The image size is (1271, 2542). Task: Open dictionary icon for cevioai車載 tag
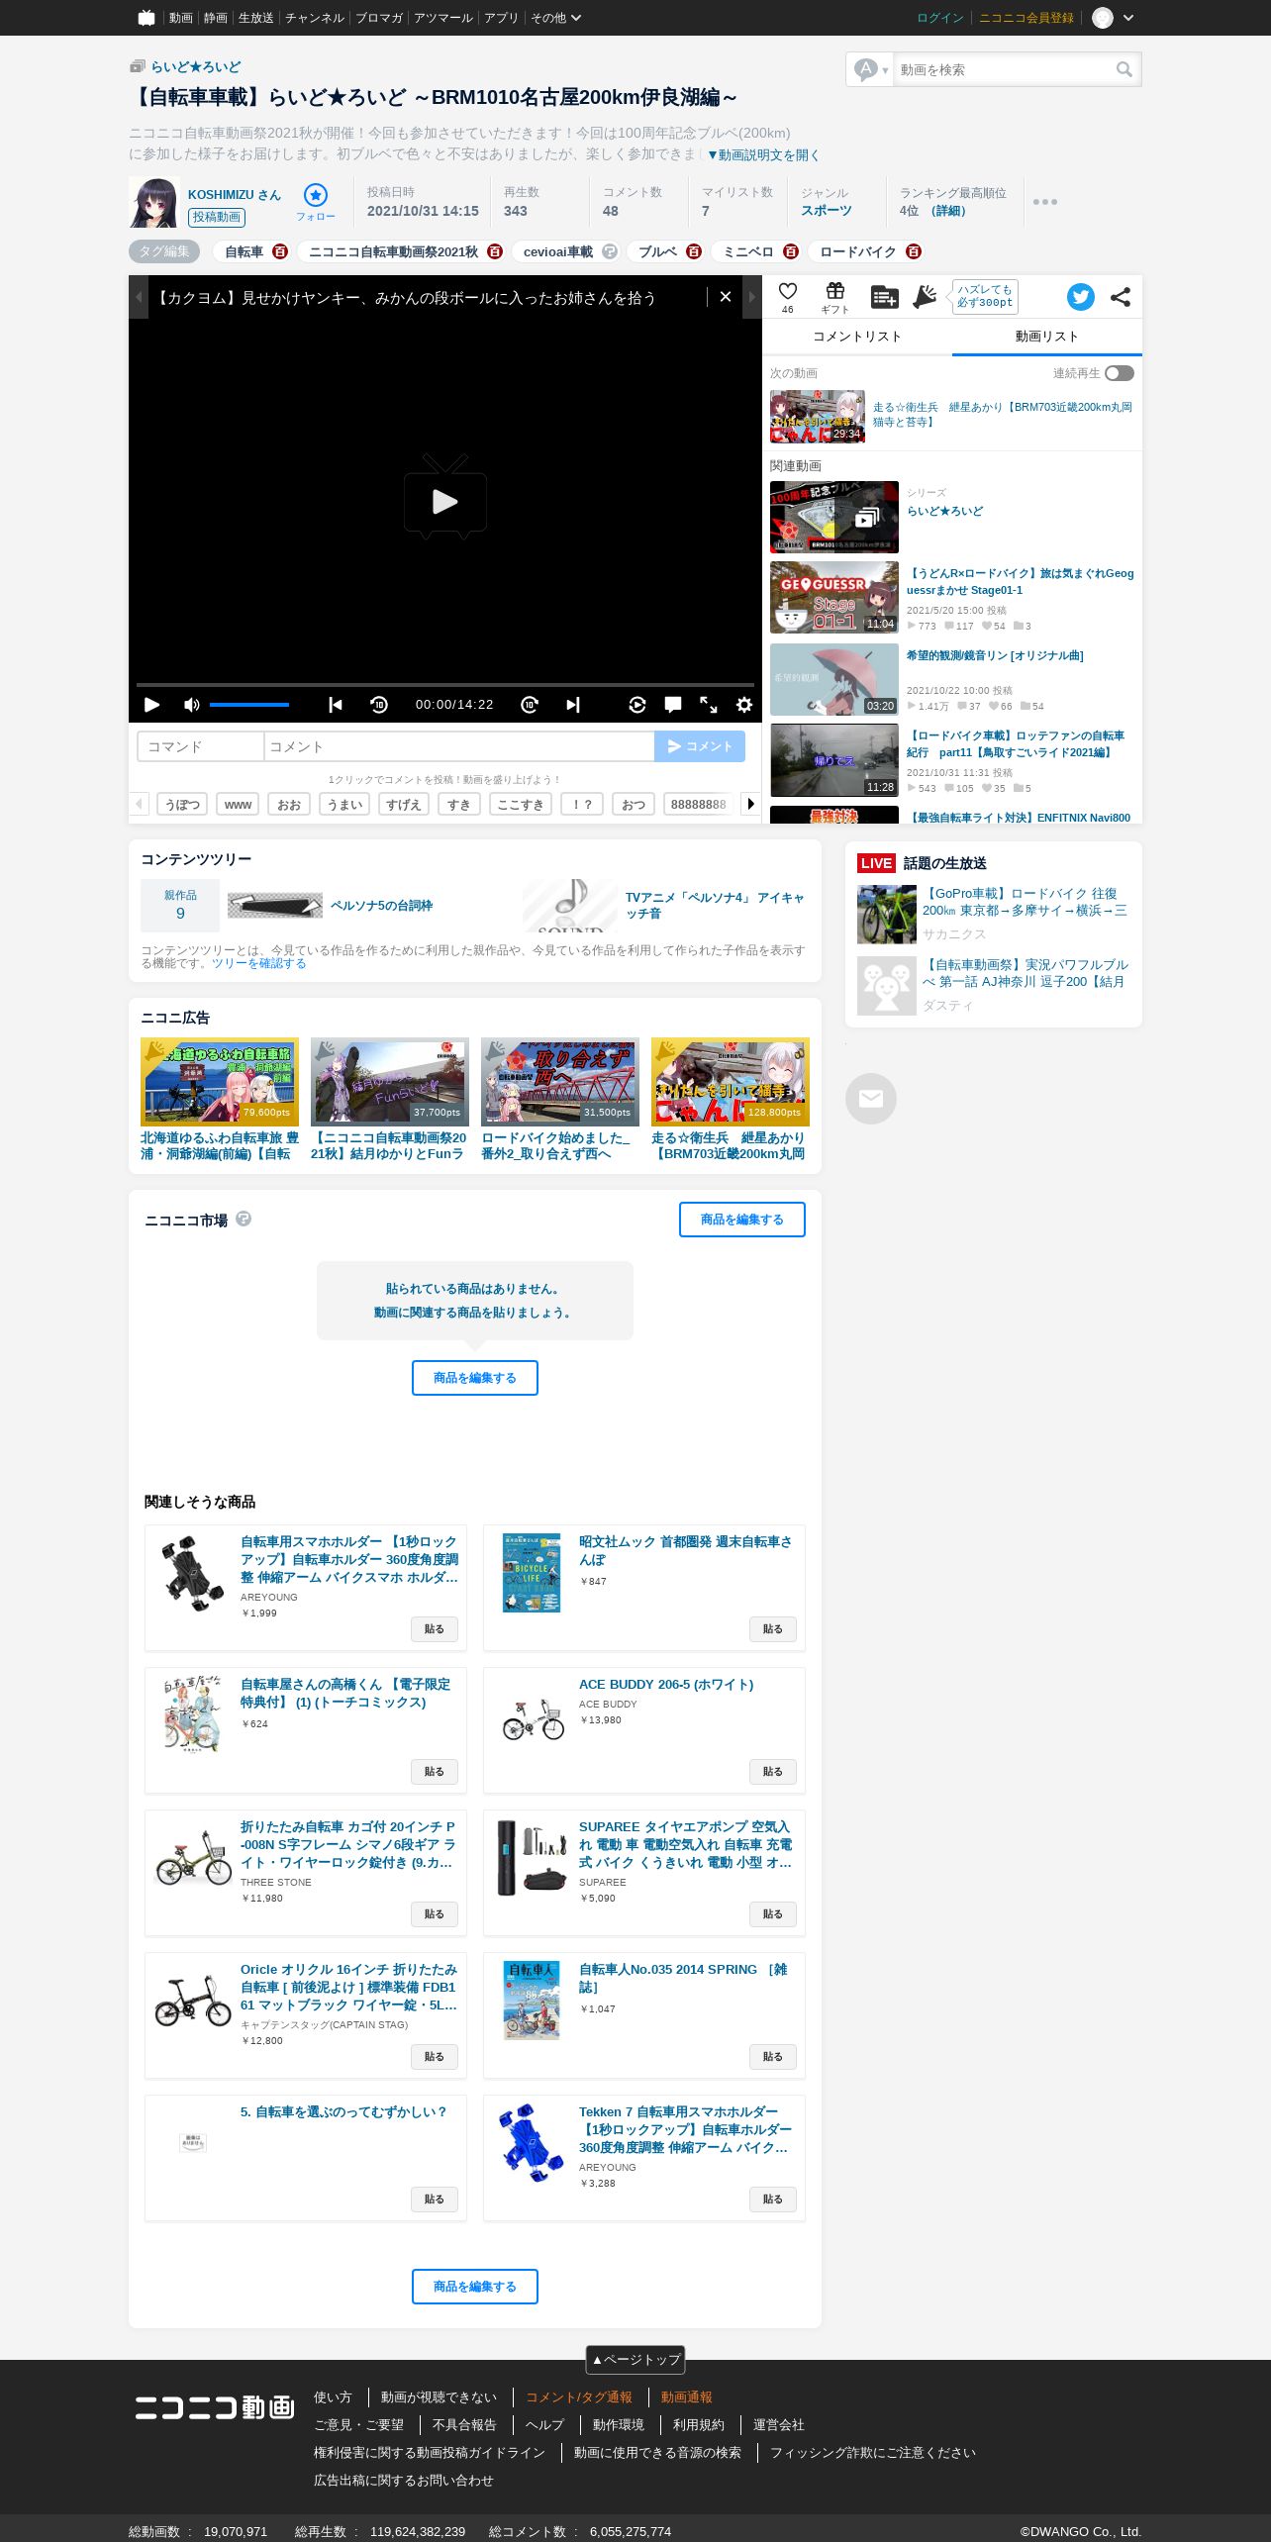(610, 251)
